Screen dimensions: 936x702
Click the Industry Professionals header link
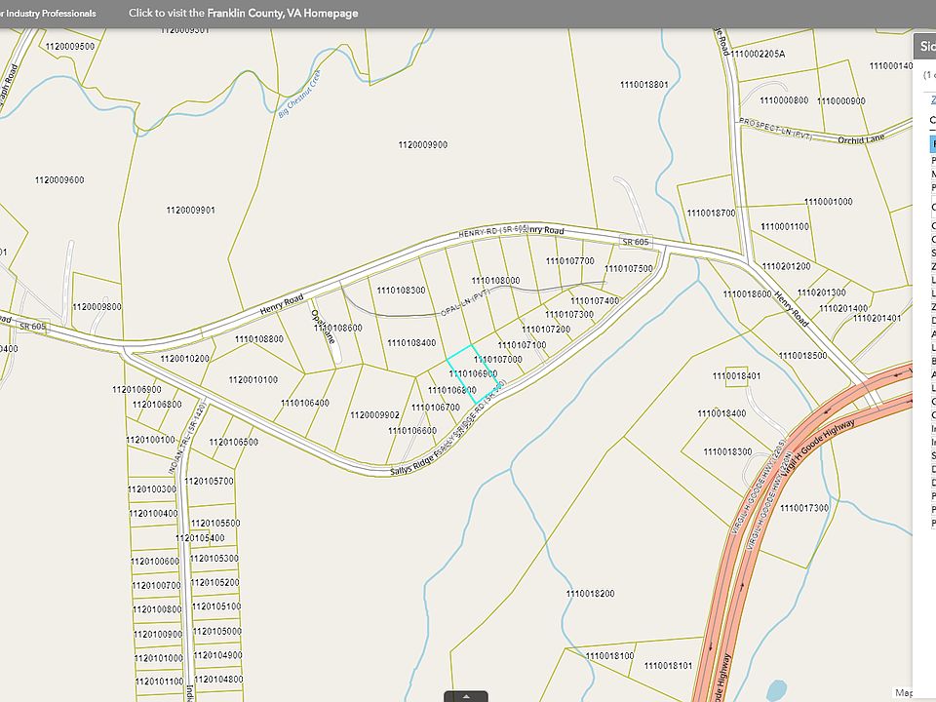[x=51, y=14]
